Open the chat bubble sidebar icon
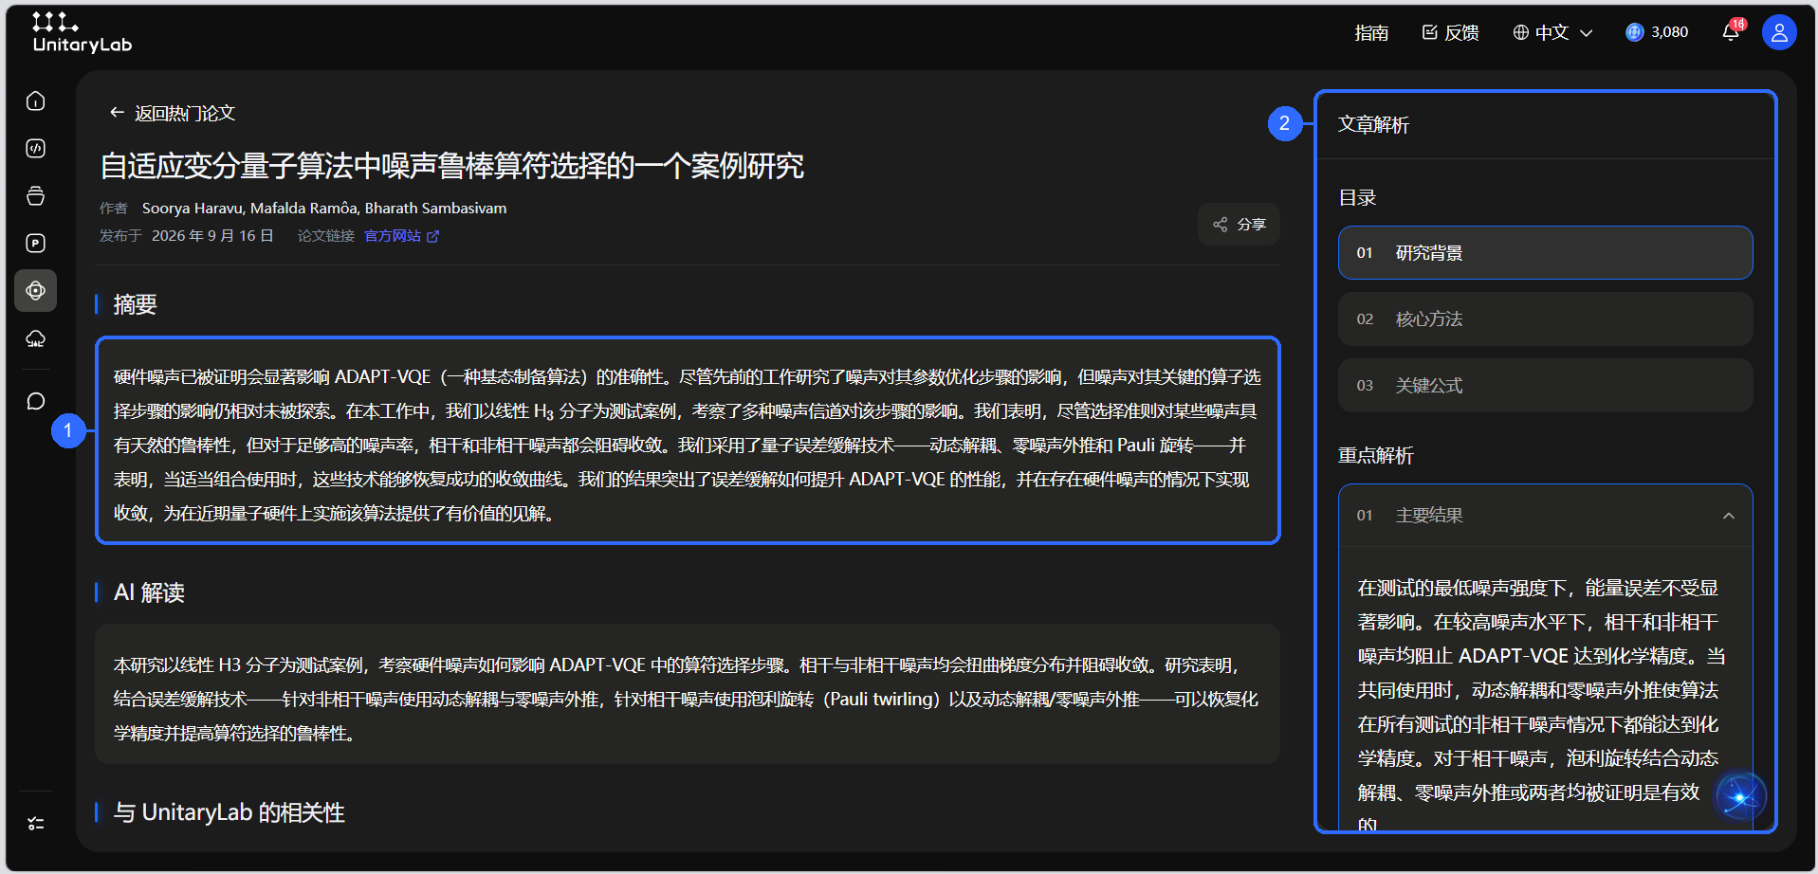 click(x=36, y=401)
